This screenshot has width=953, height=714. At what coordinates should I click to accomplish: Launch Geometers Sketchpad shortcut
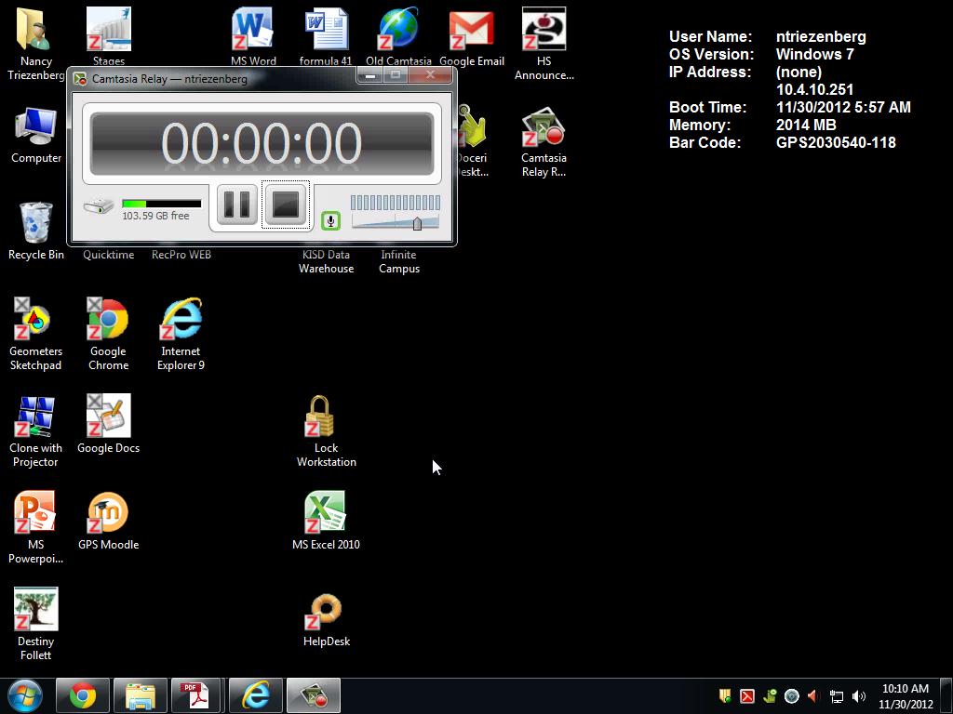pyautogui.click(x=35, y=334)
